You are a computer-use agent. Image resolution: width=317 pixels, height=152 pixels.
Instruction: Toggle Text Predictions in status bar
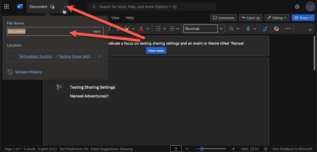pos(74,149)
